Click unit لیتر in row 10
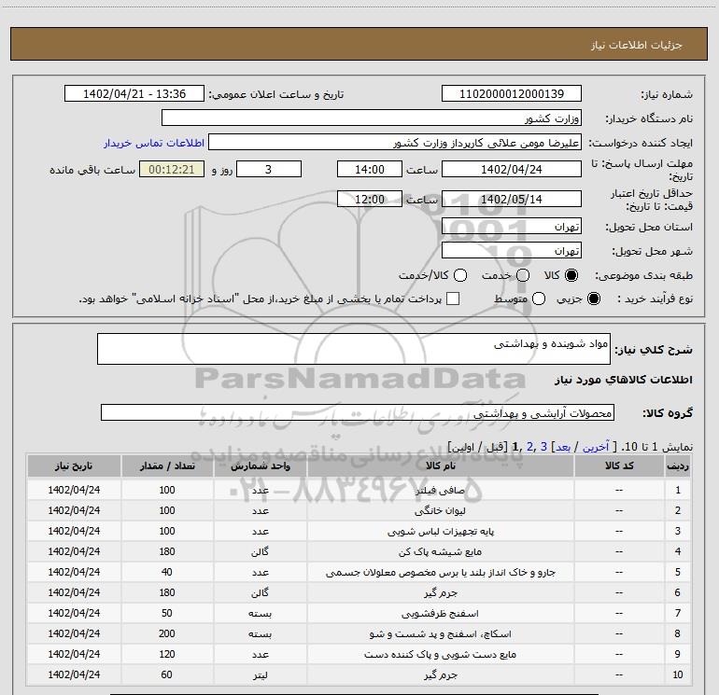The image size is (719, 695). 260,674
